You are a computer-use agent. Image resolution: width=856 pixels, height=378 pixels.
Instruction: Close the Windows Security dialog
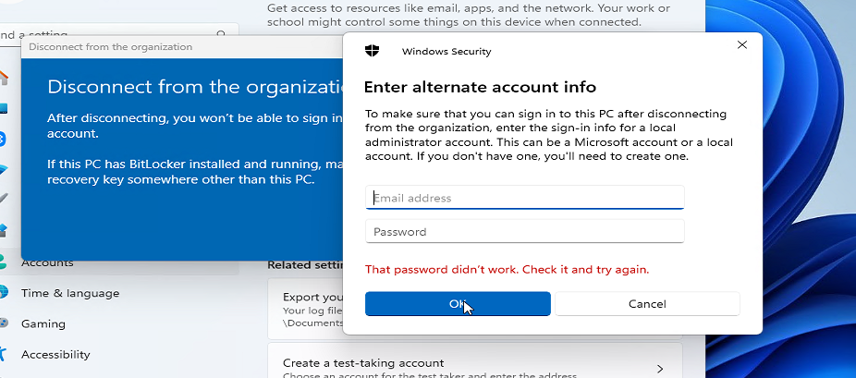tap(742, 44)
